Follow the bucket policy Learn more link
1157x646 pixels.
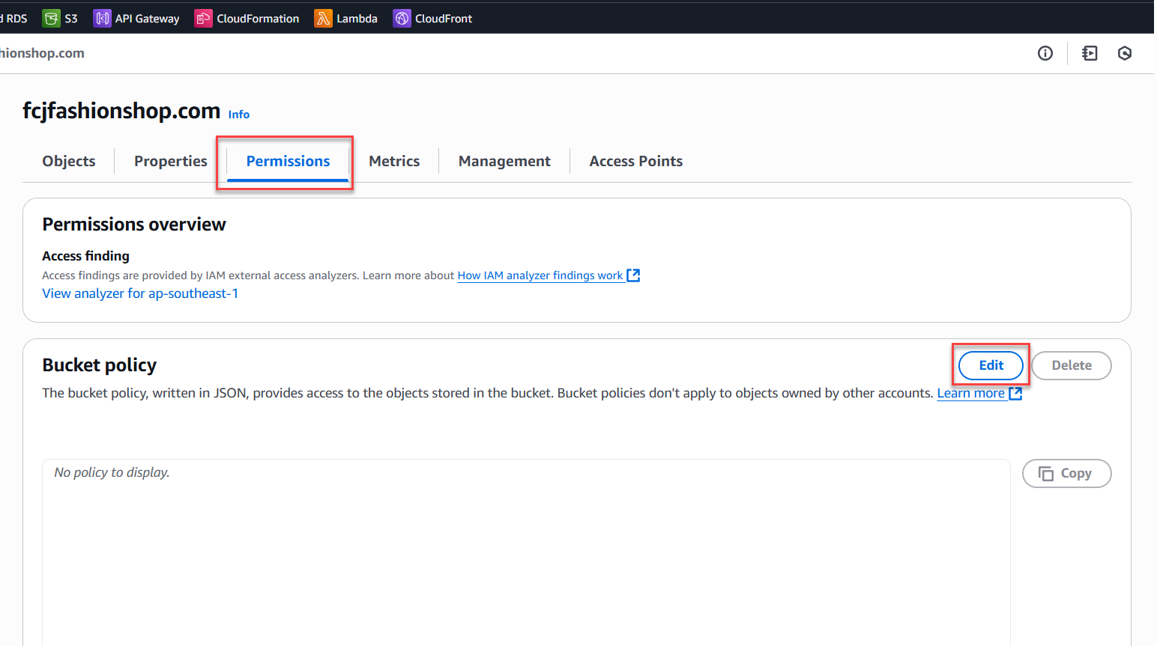pyautogui.click(x=970, y=393)
